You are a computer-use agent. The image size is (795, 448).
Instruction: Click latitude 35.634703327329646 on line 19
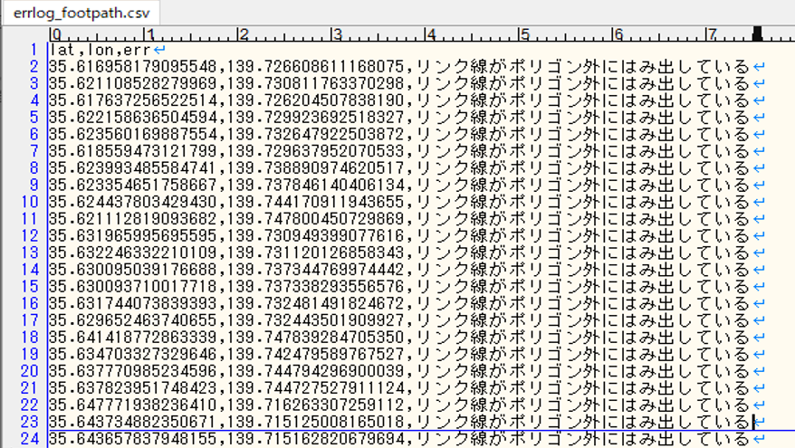(x=133, y=354)
